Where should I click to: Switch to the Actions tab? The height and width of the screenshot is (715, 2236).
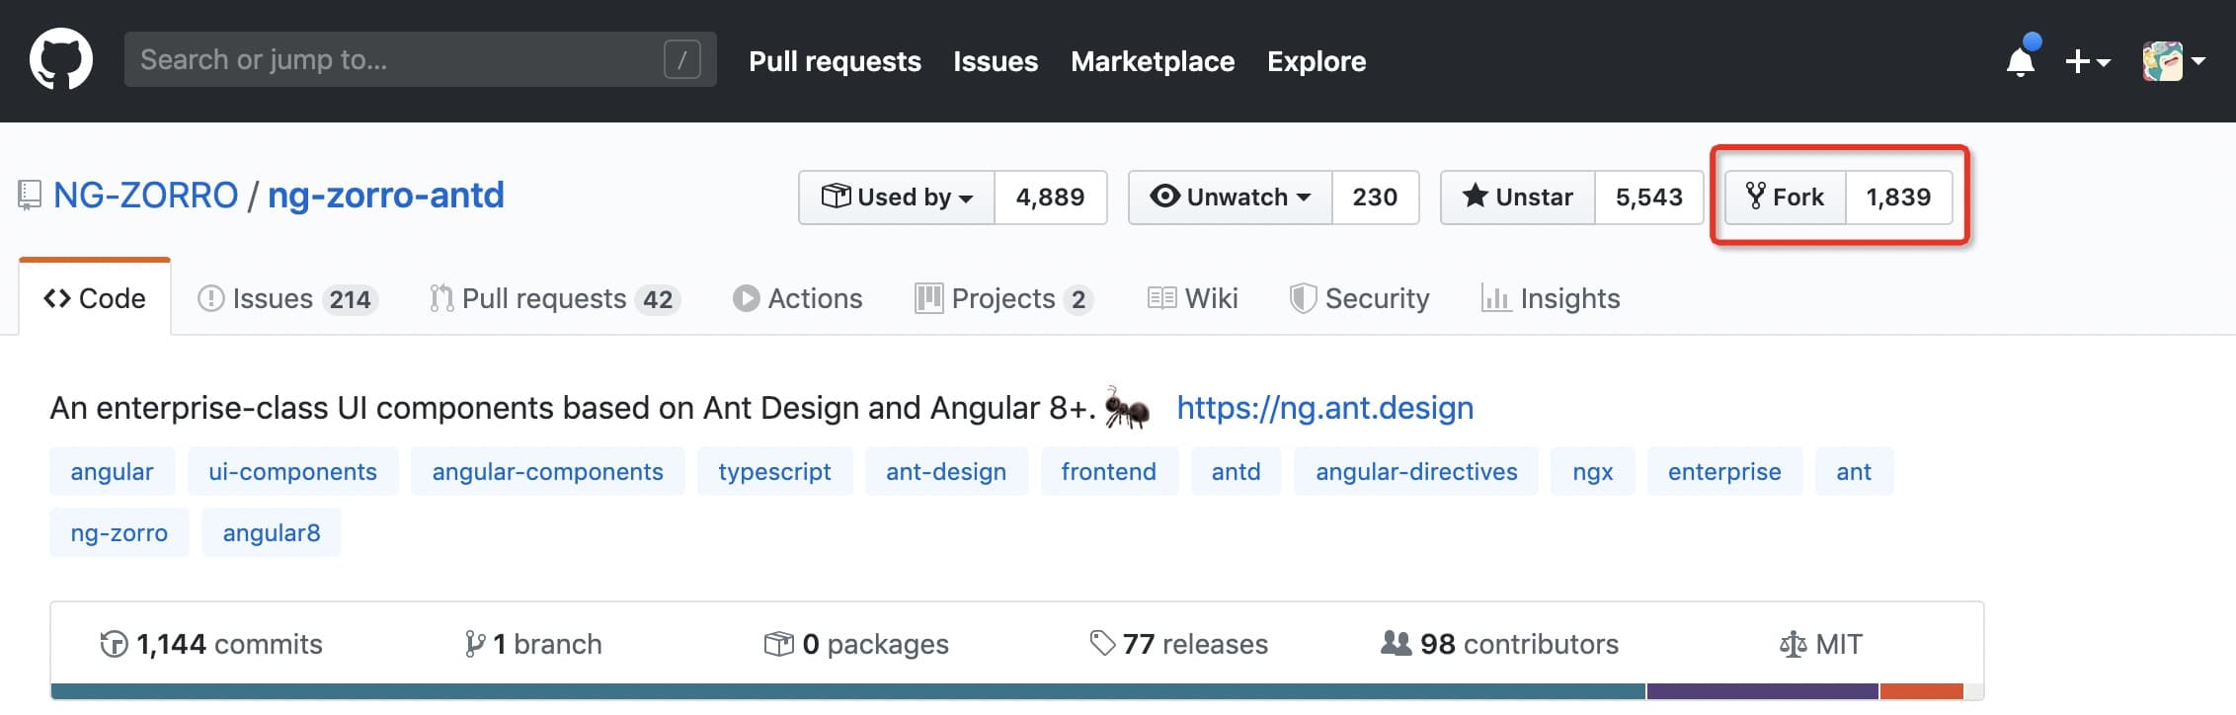click(x=798, y=298)
